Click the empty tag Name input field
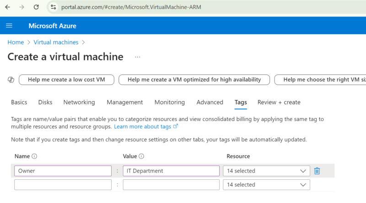The image size is (366, 203). coord(63,185)
